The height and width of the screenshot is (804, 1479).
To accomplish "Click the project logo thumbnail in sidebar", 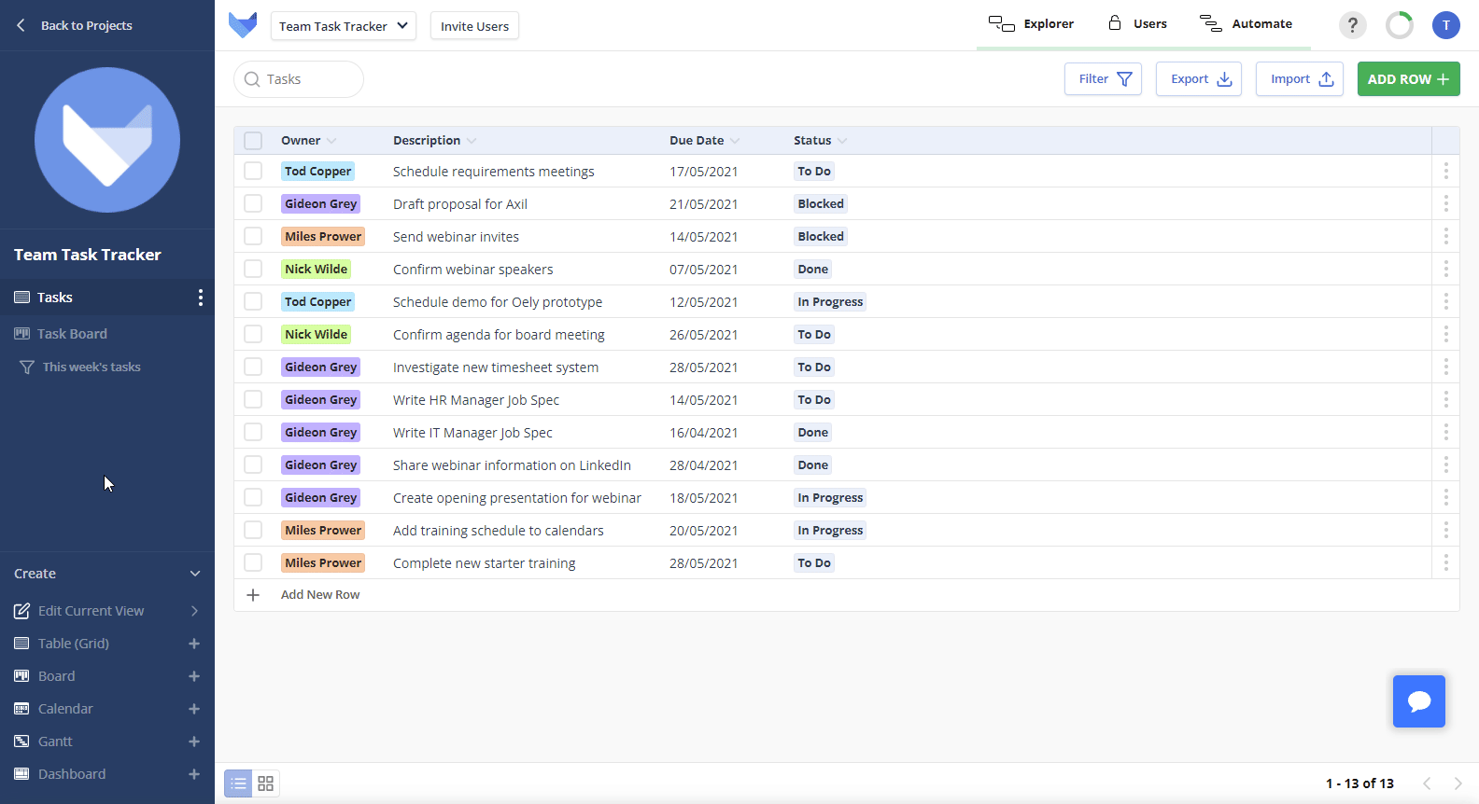I will 107,140.
